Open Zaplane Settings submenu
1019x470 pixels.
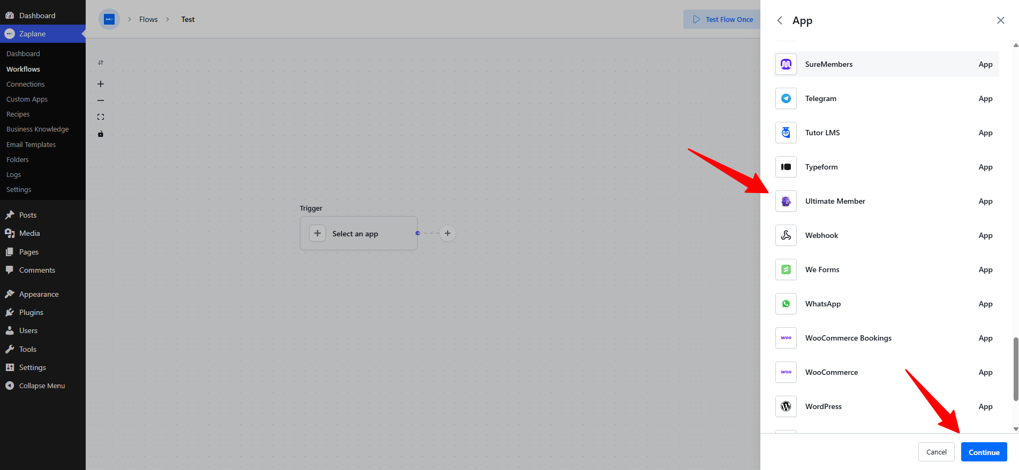coord(19,189)
